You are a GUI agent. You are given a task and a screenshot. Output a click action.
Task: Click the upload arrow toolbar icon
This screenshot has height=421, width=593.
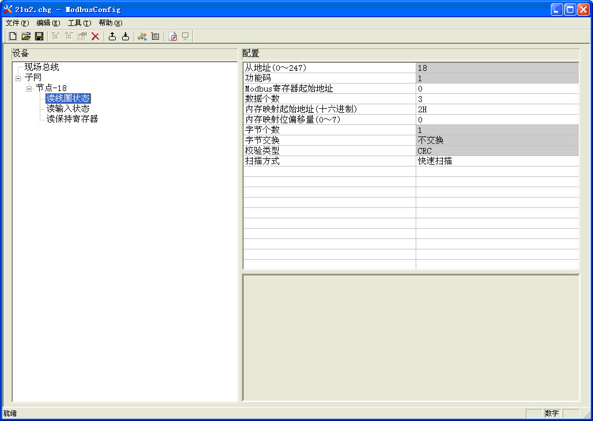point(112,36)
